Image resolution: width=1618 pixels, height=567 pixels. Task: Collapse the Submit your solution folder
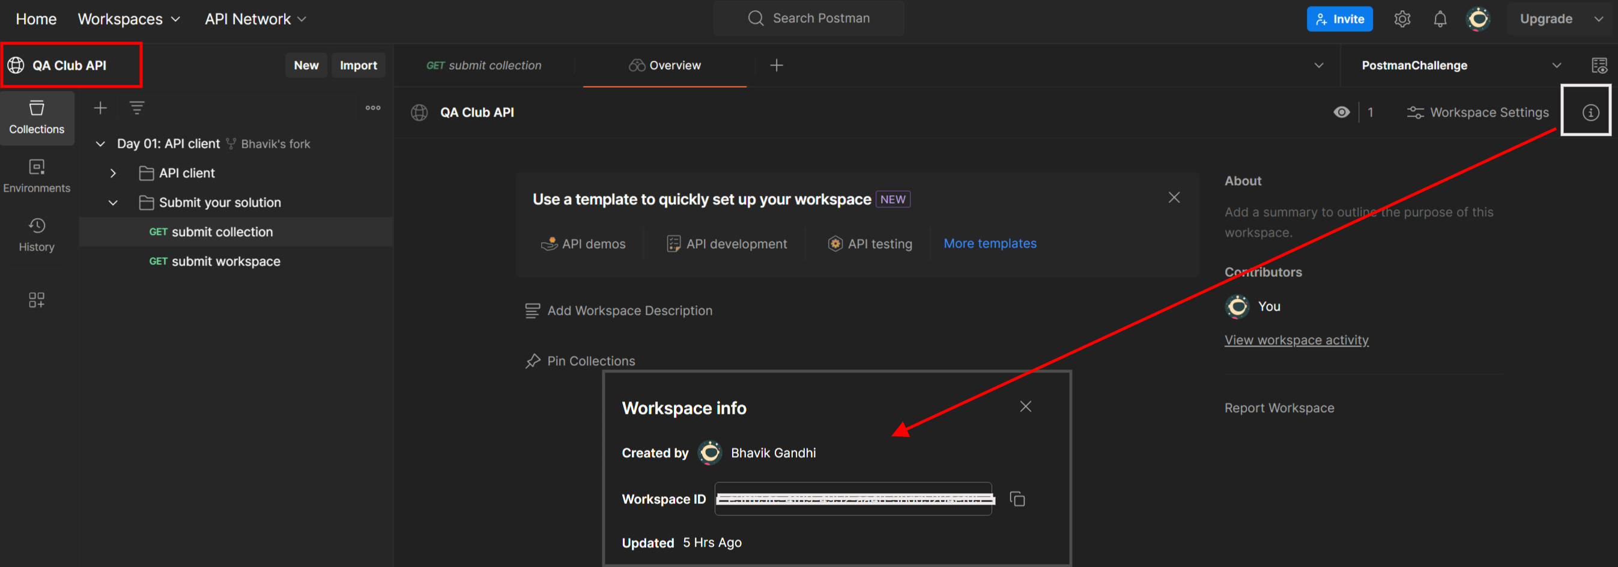pyautogui.click(x=113, y=203)
